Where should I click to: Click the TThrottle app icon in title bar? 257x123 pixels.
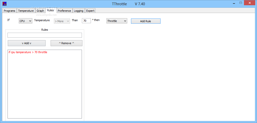tap(5, 3)
